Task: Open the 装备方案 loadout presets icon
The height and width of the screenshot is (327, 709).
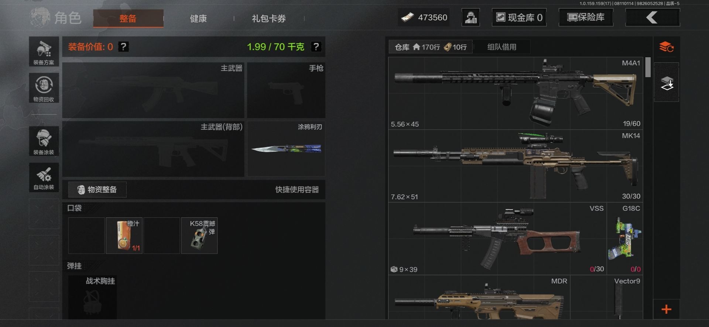Action: [x=44, y=52]
